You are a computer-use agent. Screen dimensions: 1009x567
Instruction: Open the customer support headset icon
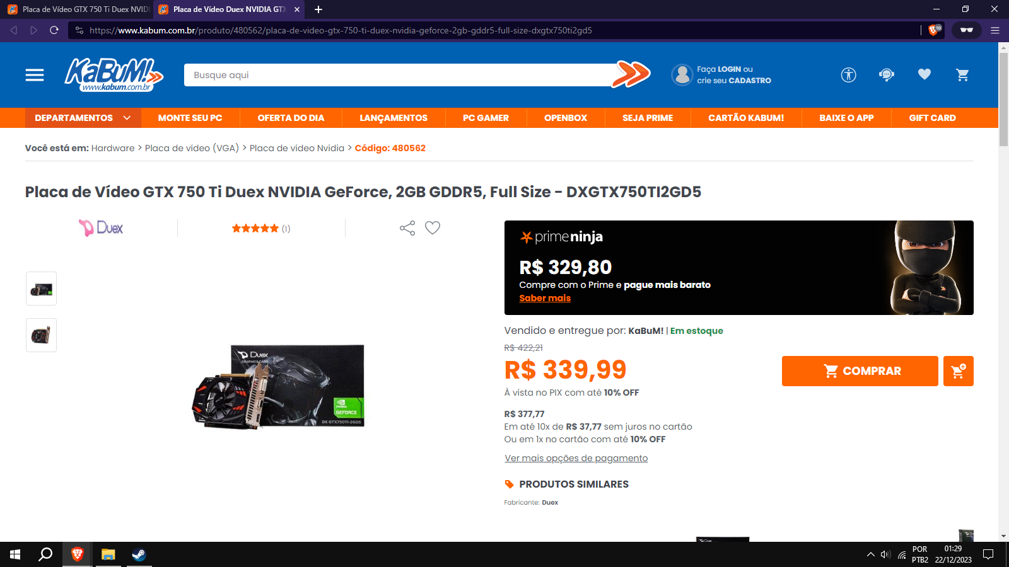coord(886,75)
